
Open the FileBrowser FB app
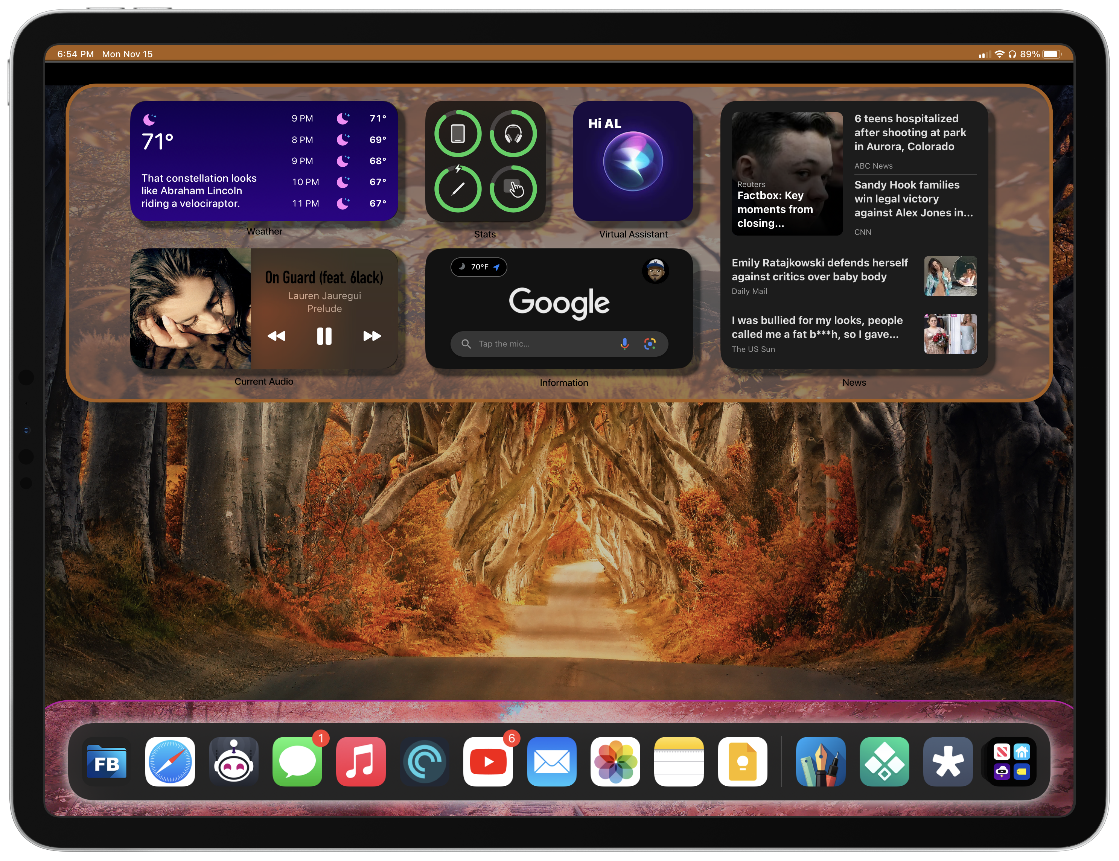107,762
